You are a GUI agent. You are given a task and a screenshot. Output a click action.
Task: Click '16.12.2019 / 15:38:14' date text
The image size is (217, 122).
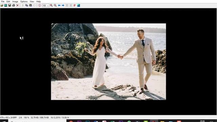[60, 118]
